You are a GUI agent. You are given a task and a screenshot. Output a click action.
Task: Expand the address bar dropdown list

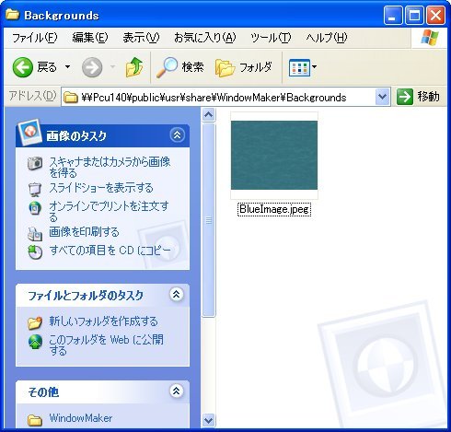coord(382,97)
